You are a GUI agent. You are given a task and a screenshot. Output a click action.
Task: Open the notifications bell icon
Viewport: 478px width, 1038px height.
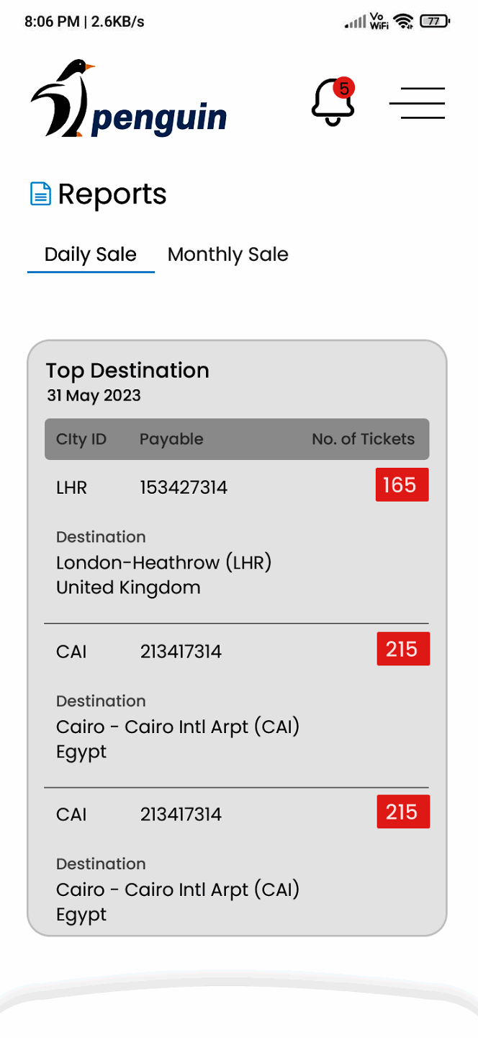pos(332,104)
